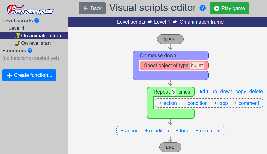Edit the Repeat 3 times loop
The height and width of the screenshot is (154, 267).
(x=204, y=91)
